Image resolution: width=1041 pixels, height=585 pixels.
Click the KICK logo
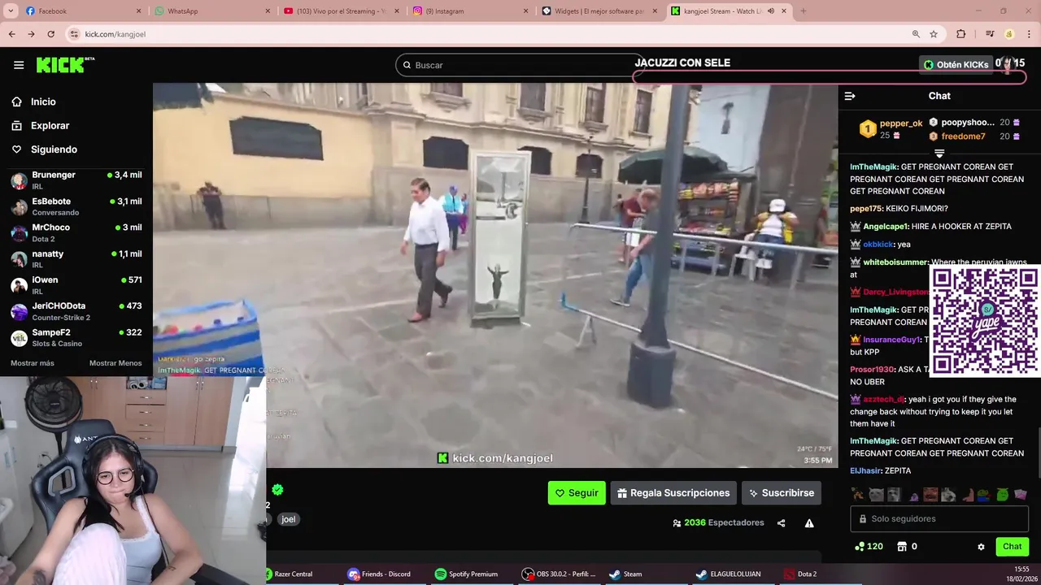tap(64, 65)
